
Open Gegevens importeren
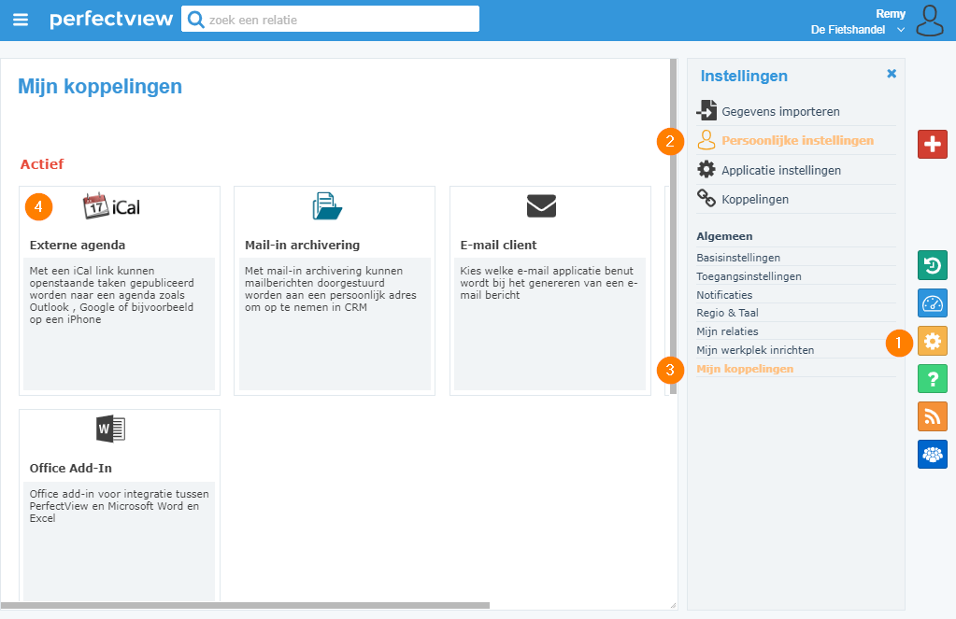tap(780, 111)
